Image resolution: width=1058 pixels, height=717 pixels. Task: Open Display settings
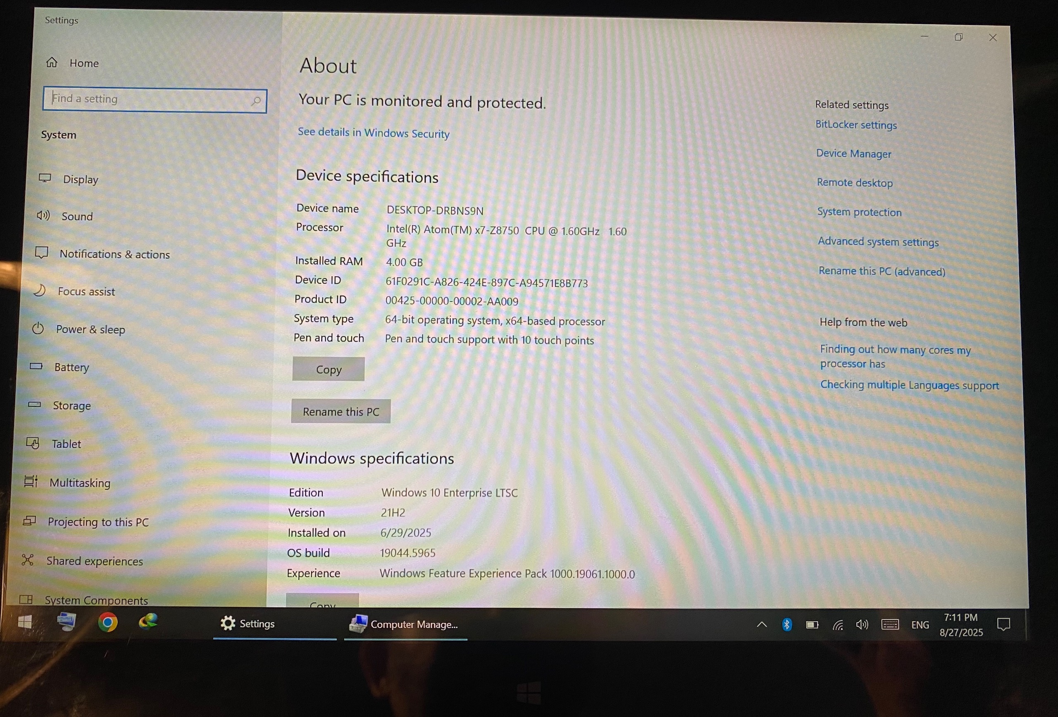click(69, 179)
